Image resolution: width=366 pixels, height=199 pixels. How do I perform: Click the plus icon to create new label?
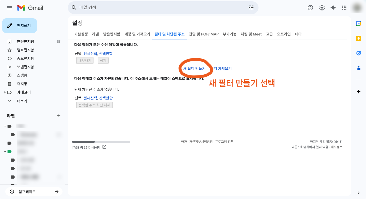[59, 116]
